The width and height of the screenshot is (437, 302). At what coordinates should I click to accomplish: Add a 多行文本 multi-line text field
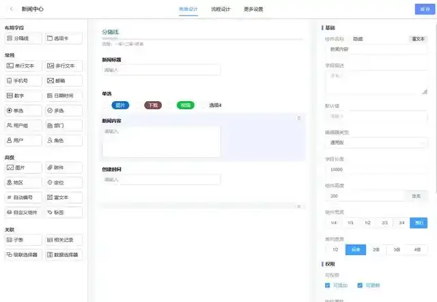click(x=64, y=66)
